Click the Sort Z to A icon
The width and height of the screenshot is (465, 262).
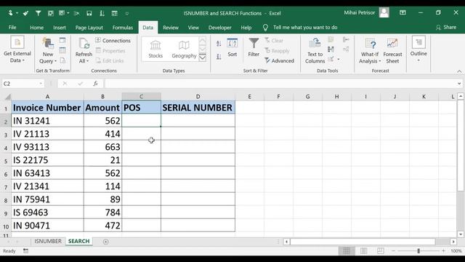click(219, 57)
